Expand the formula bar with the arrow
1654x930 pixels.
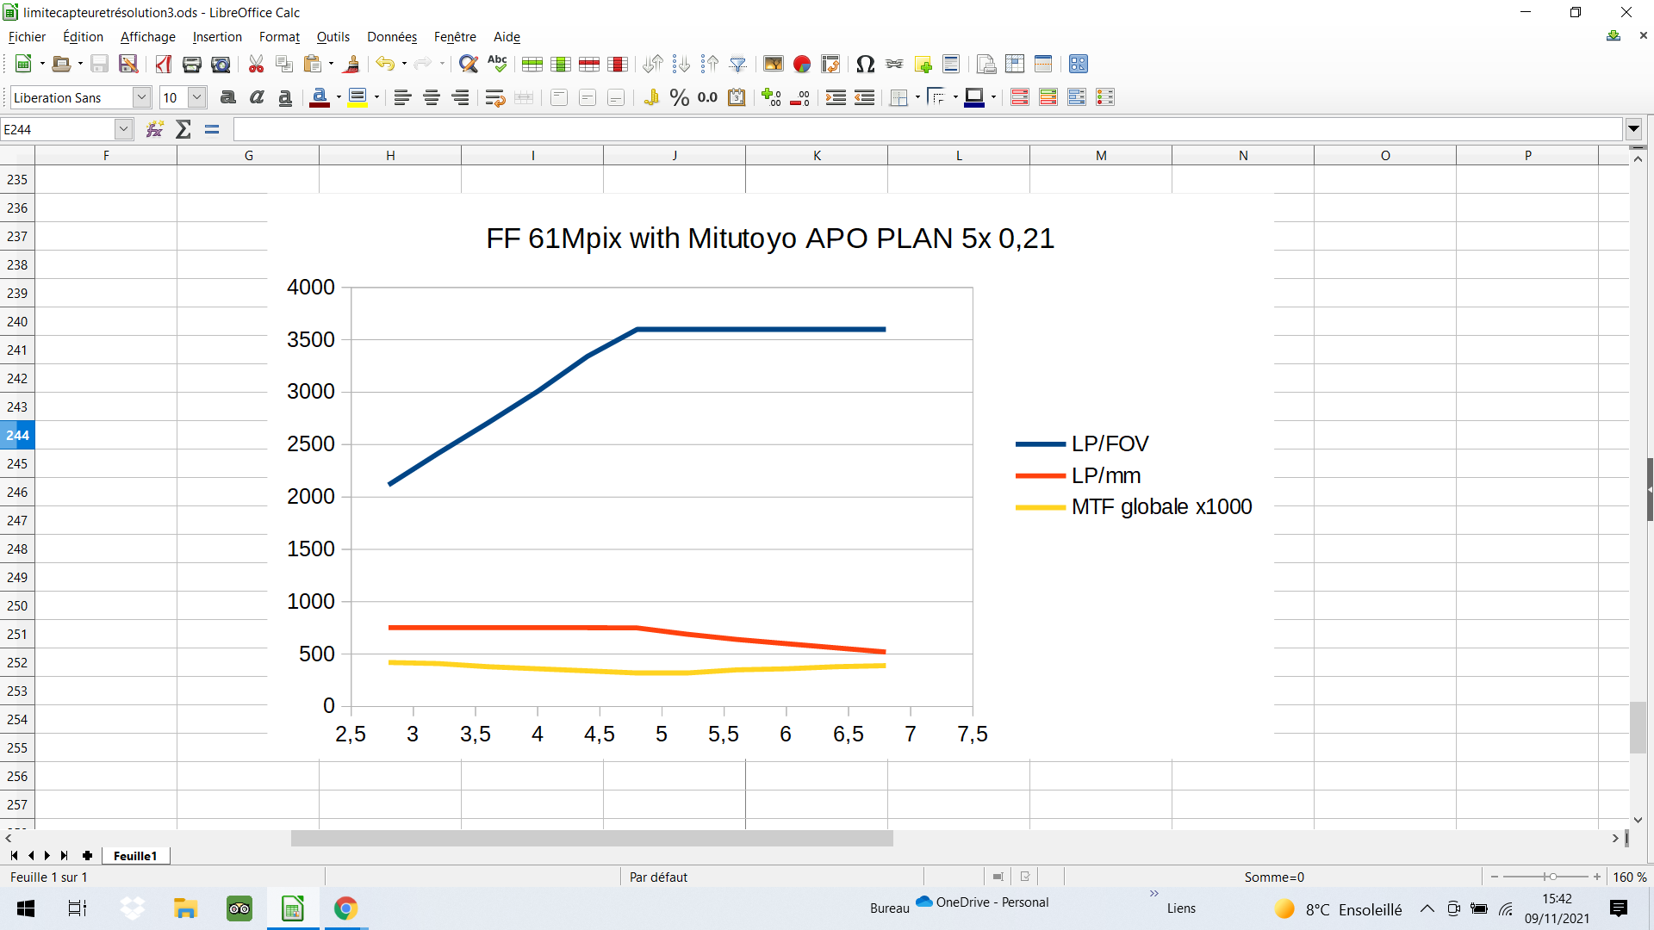coord(1633,129)
